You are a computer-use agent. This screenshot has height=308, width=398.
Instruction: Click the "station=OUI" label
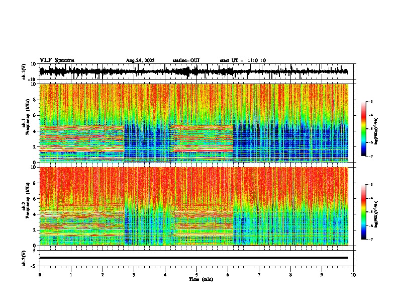186,60
